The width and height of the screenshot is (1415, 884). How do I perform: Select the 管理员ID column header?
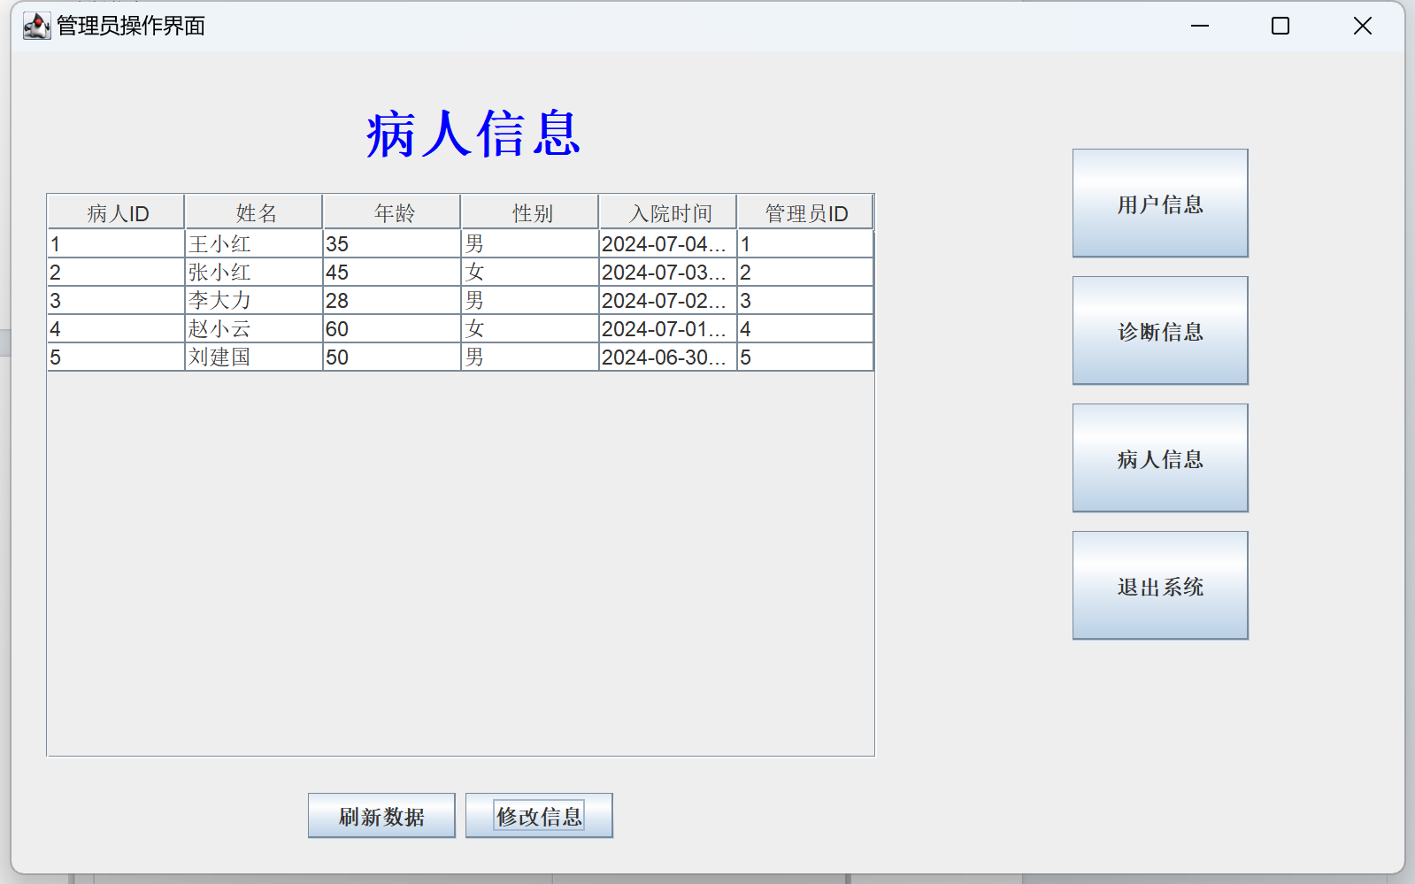(x=805, y=213)
